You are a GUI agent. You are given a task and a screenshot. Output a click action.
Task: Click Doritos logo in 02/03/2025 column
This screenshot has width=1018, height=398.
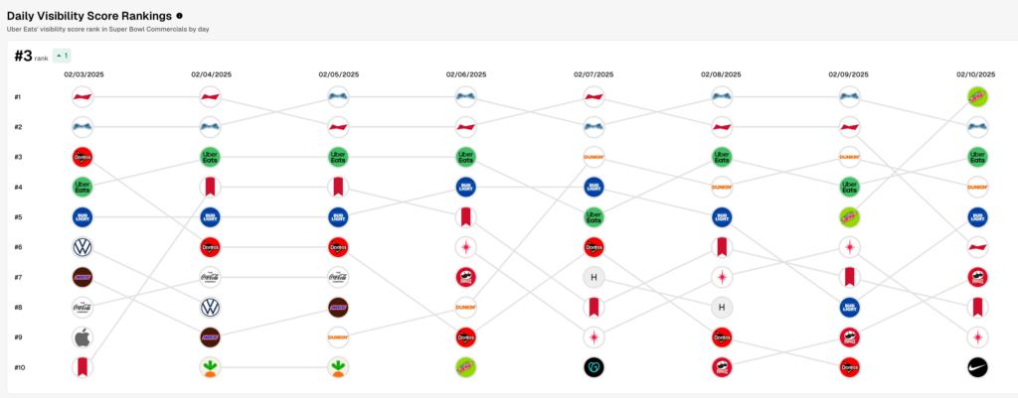tap(83, 157)
